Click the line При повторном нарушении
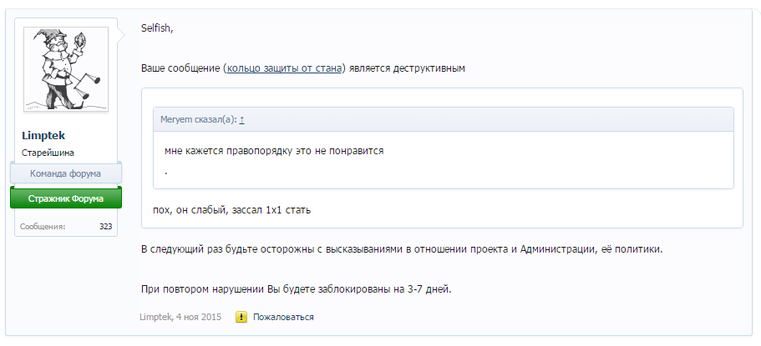The image size is (761, 346). click(x=296, y=289)
